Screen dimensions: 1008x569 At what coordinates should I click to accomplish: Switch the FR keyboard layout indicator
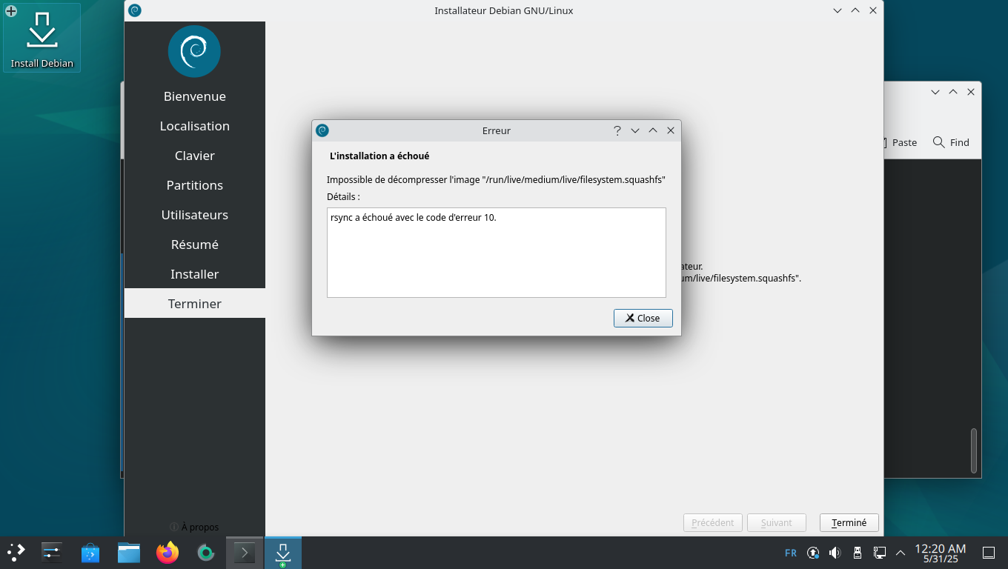click(x=791, y=553)
